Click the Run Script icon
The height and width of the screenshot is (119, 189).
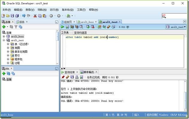click(x=67, y=27)
